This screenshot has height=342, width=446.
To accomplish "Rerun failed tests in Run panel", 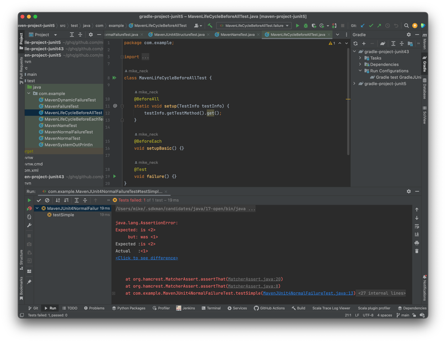I will [x=29, y=209].
